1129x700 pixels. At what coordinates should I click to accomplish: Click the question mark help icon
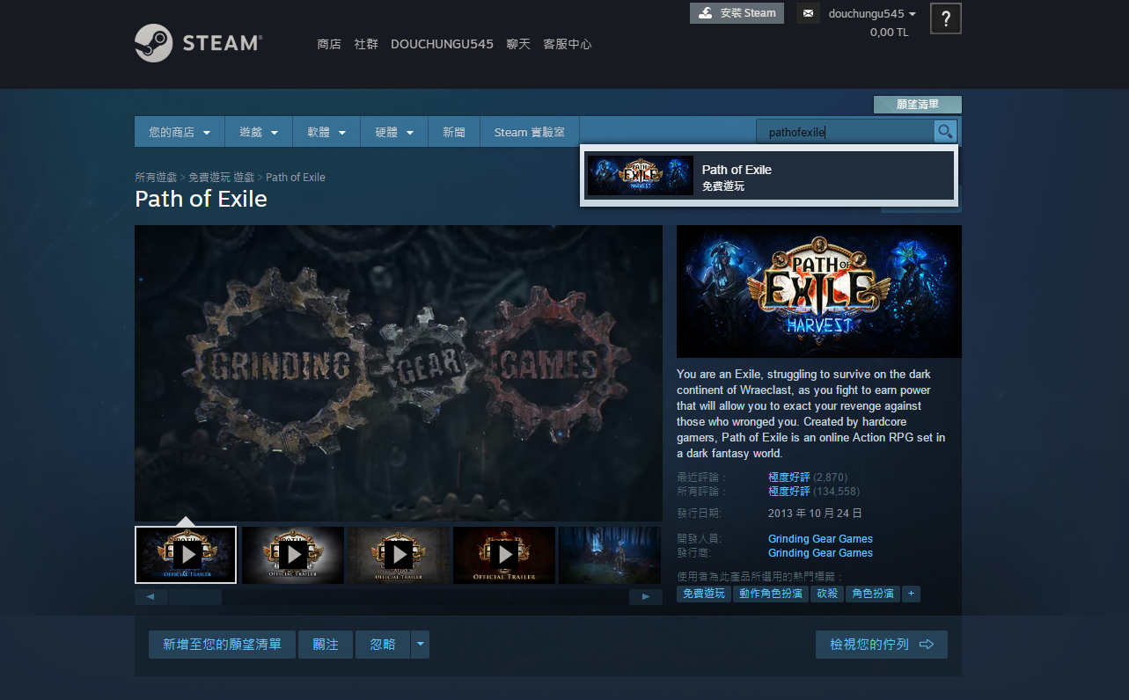[x=945, y=18]
